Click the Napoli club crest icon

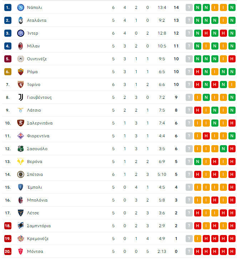pyautogui.click(x=21, y=7)
